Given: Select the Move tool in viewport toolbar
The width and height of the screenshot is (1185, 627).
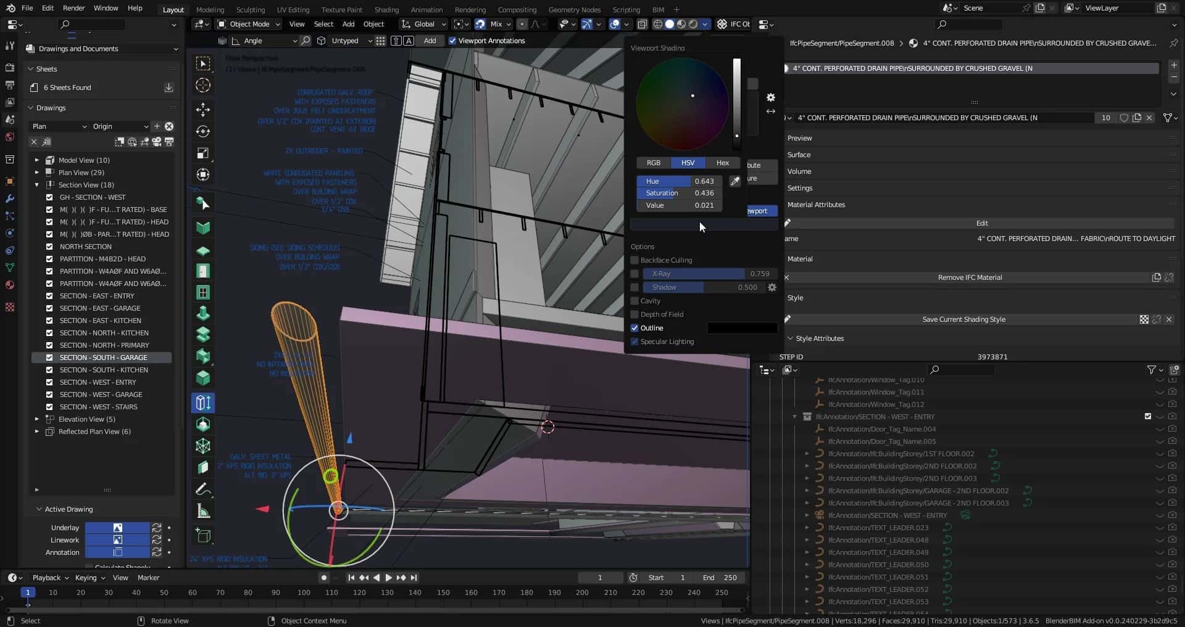Looking at the screenshot, I should pos(203,110).
